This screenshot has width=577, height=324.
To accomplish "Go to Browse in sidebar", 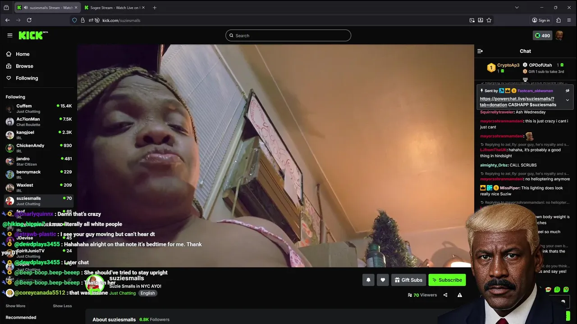I will 24,66.
